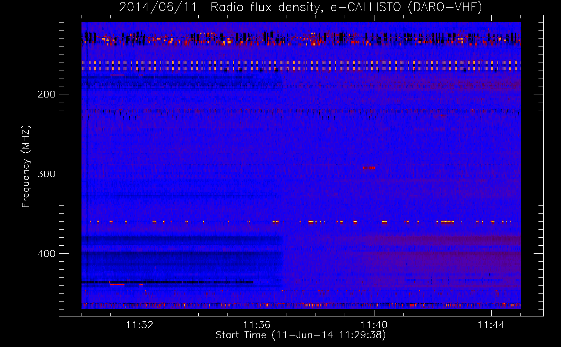Click the Start Time axis caption
The image size is (561, 347).
pos(301,335)
